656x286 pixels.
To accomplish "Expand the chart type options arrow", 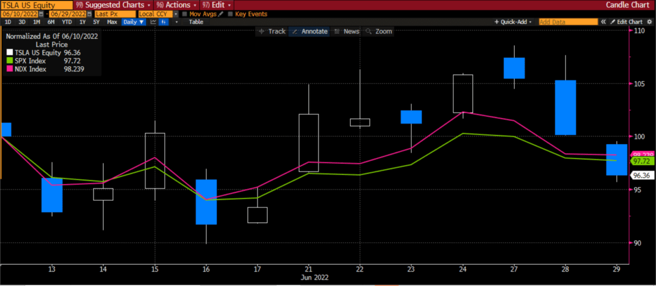I will (x=177, y=21).
